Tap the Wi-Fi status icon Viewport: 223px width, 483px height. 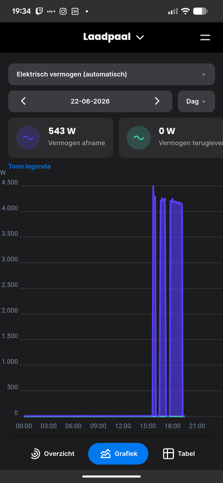(185, 11)
